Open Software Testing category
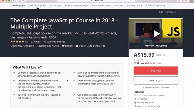The width and height of the screenshot is (194, 109). (x=134, y=5)
